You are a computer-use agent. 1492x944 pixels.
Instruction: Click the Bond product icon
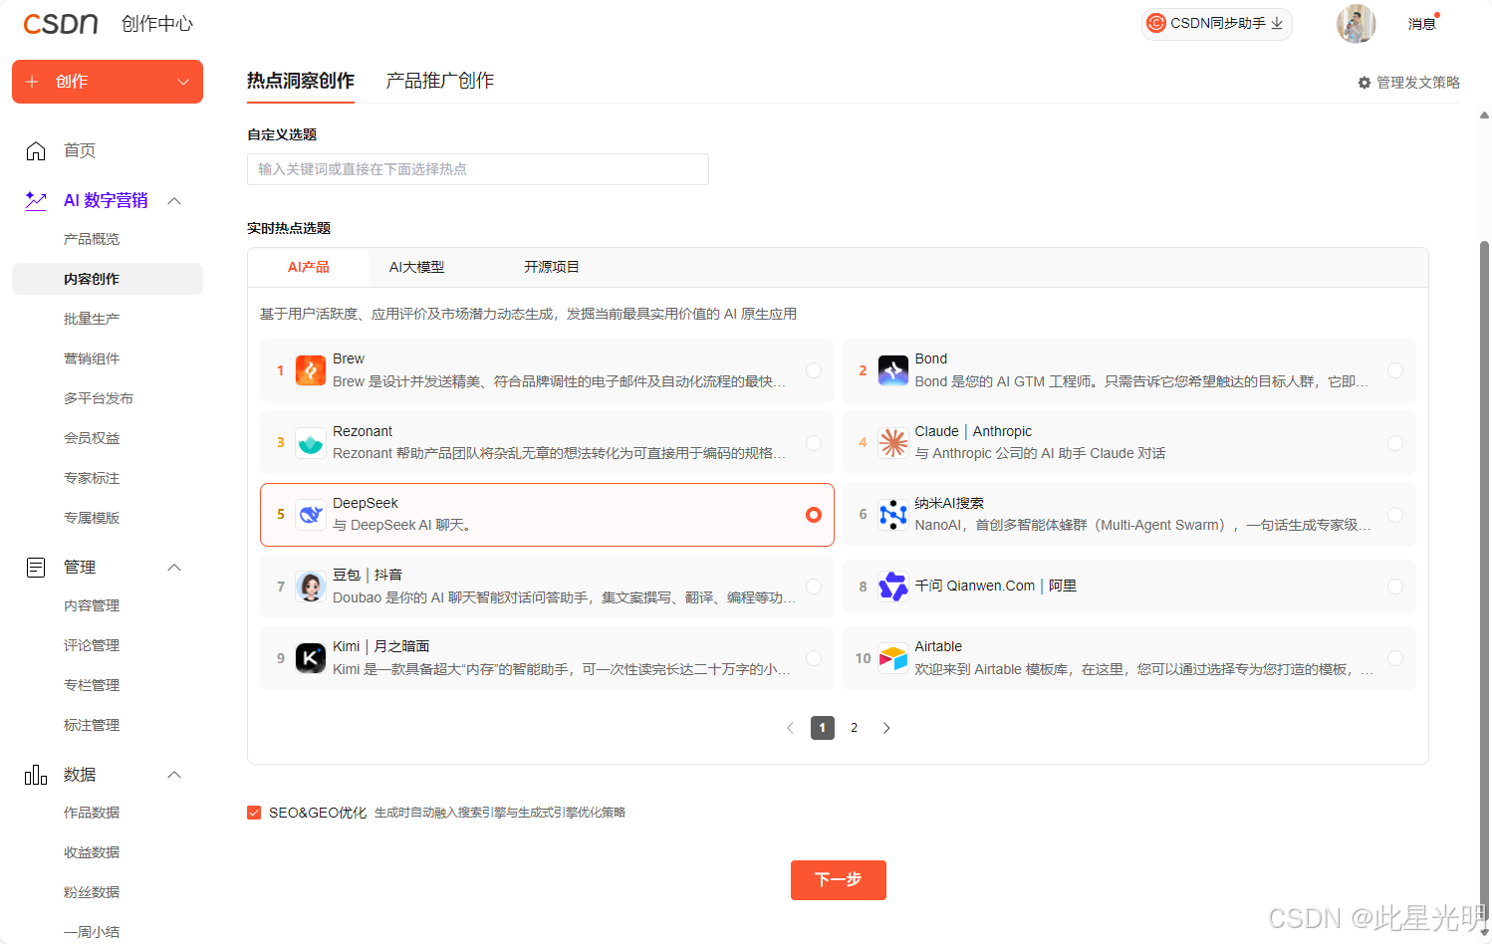[893, 370]
